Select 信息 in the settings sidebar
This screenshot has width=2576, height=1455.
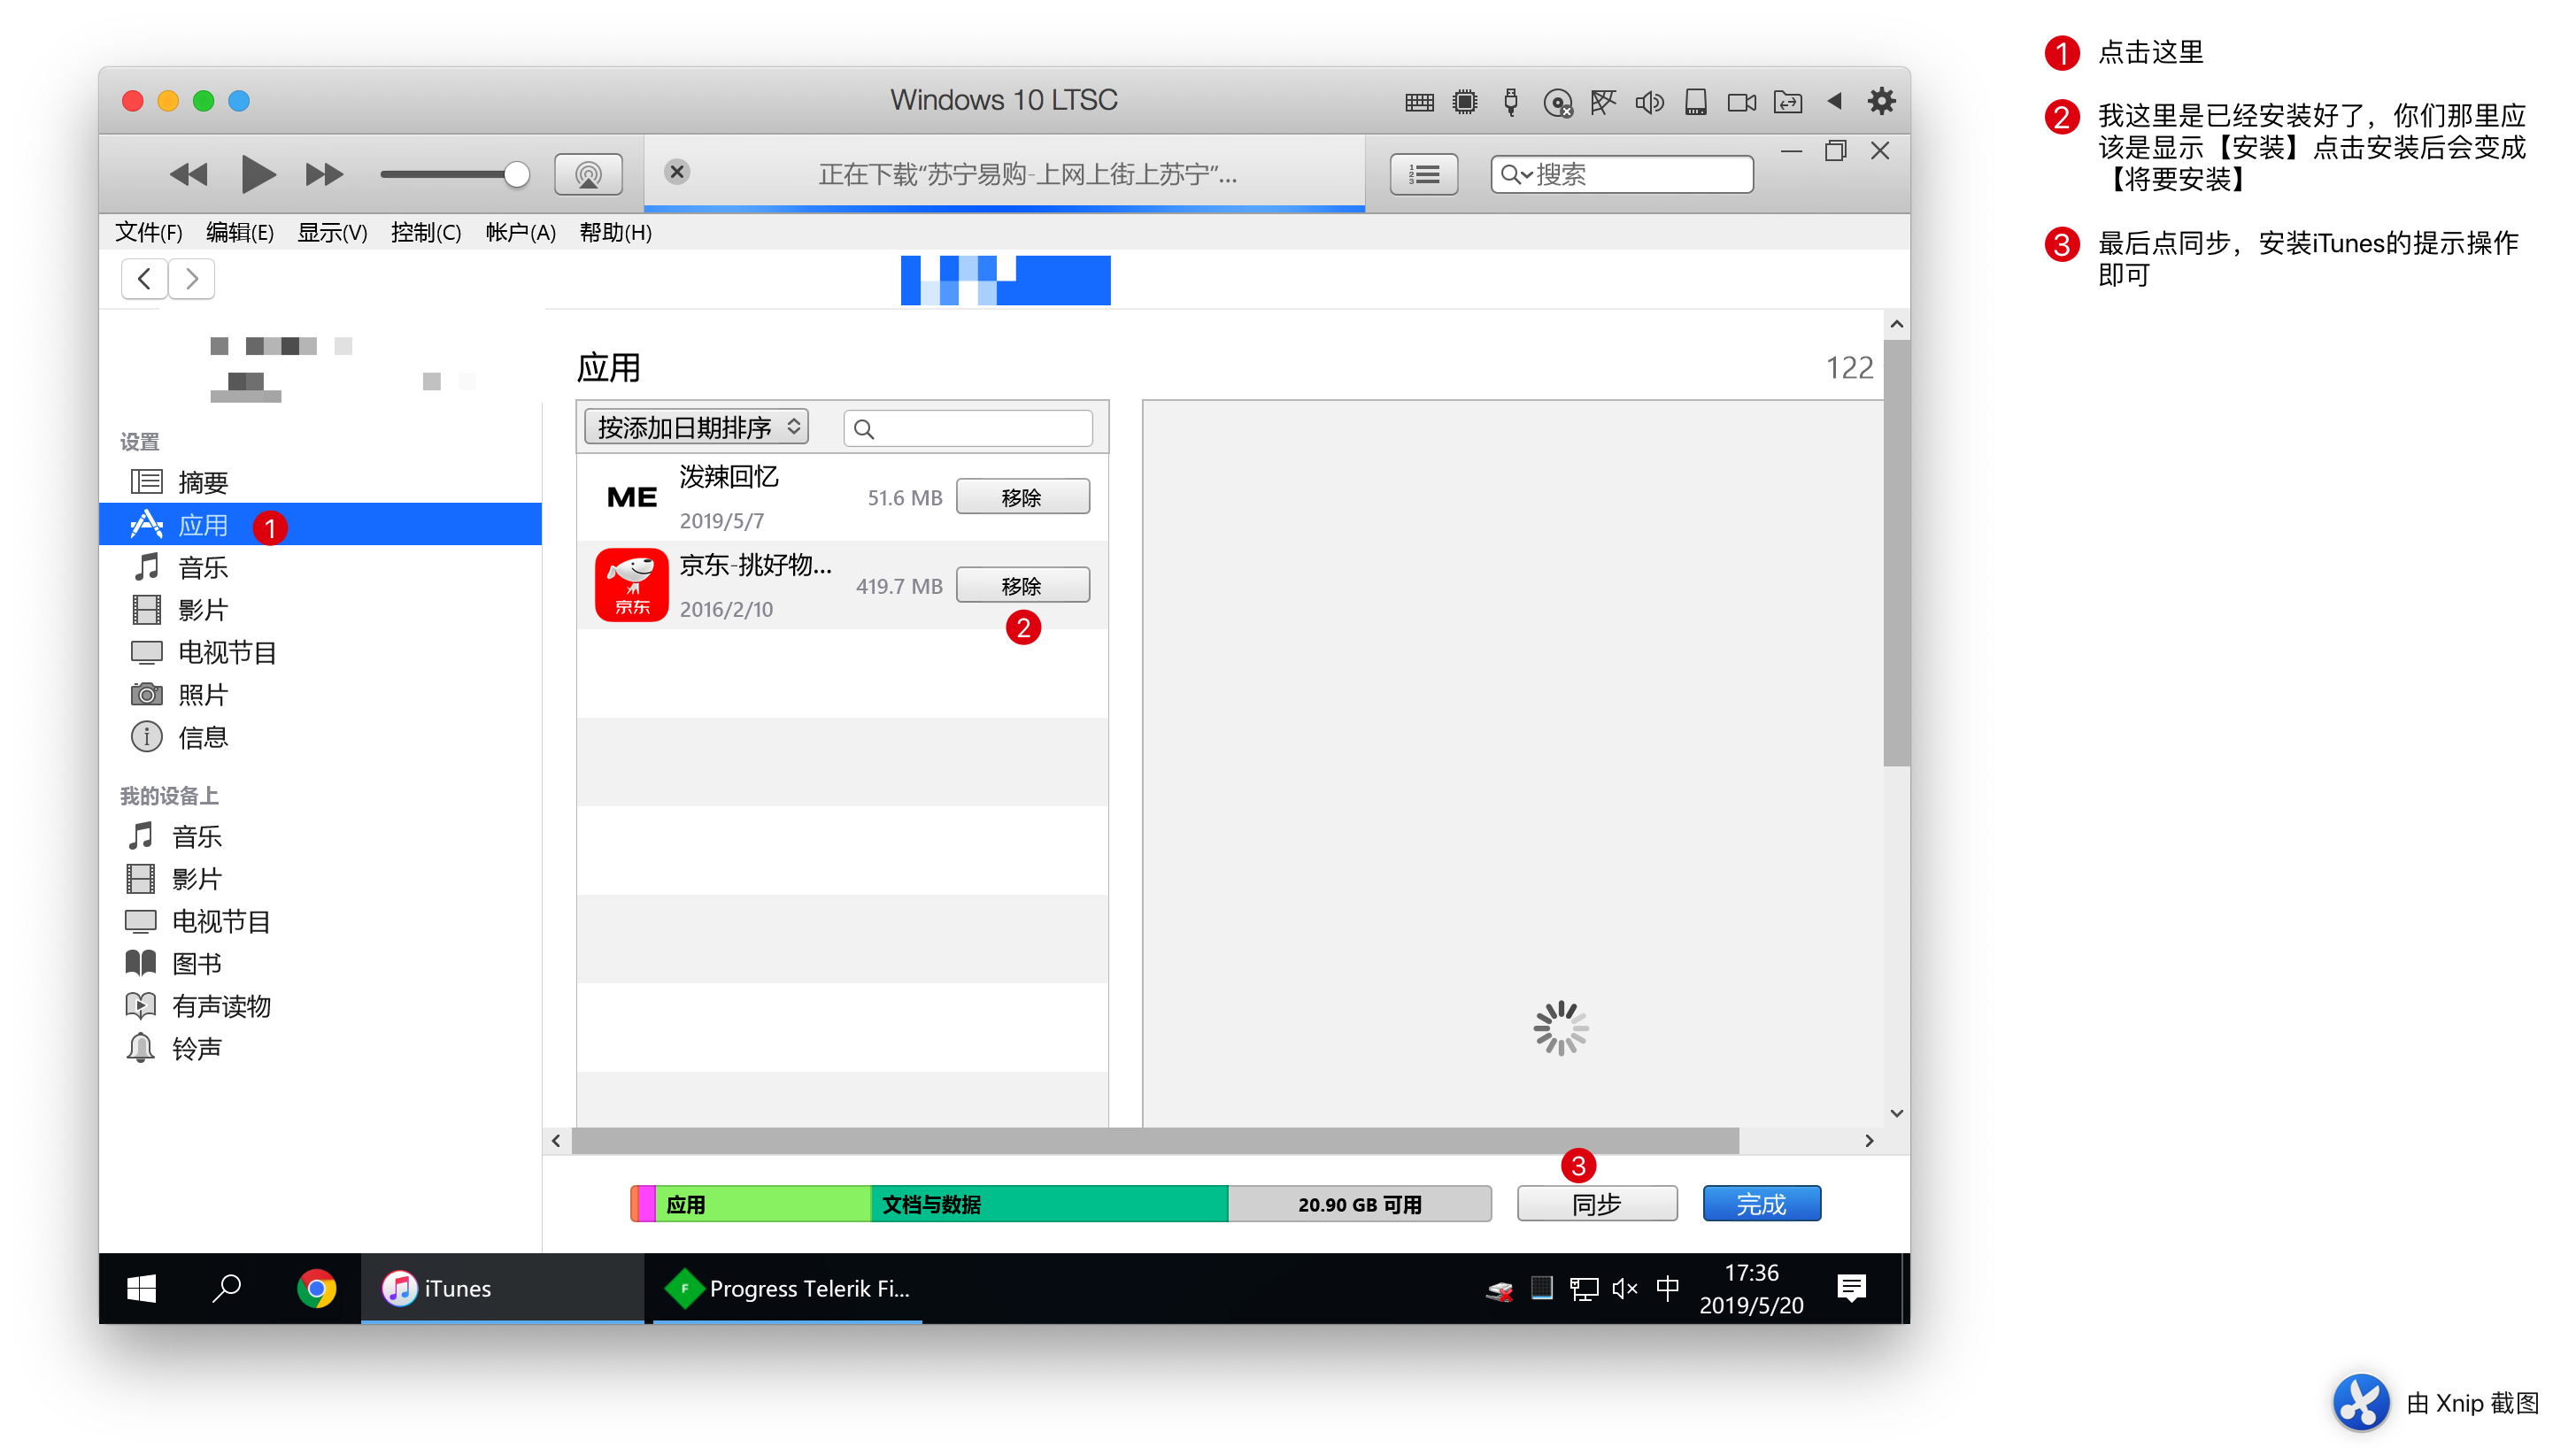click(320, 737)
